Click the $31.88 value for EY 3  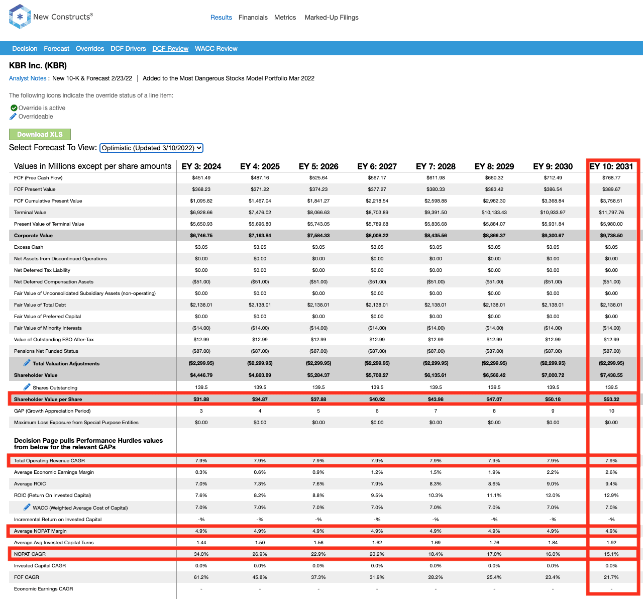201,400
